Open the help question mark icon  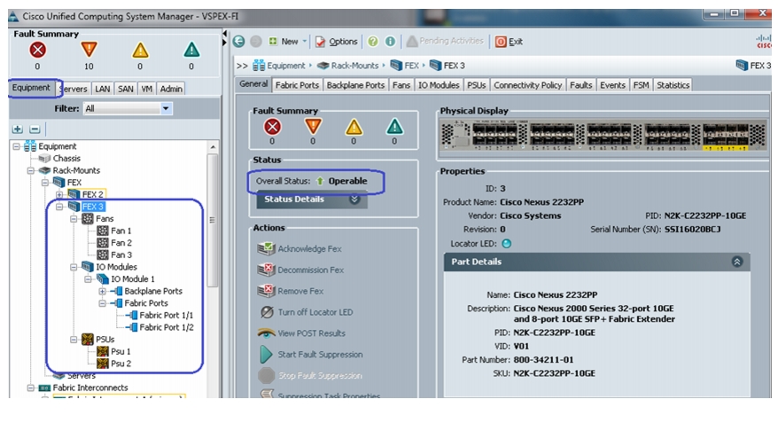point(373,42)
